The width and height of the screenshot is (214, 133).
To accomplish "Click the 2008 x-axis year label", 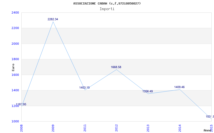I will click(x=21, y=128).
